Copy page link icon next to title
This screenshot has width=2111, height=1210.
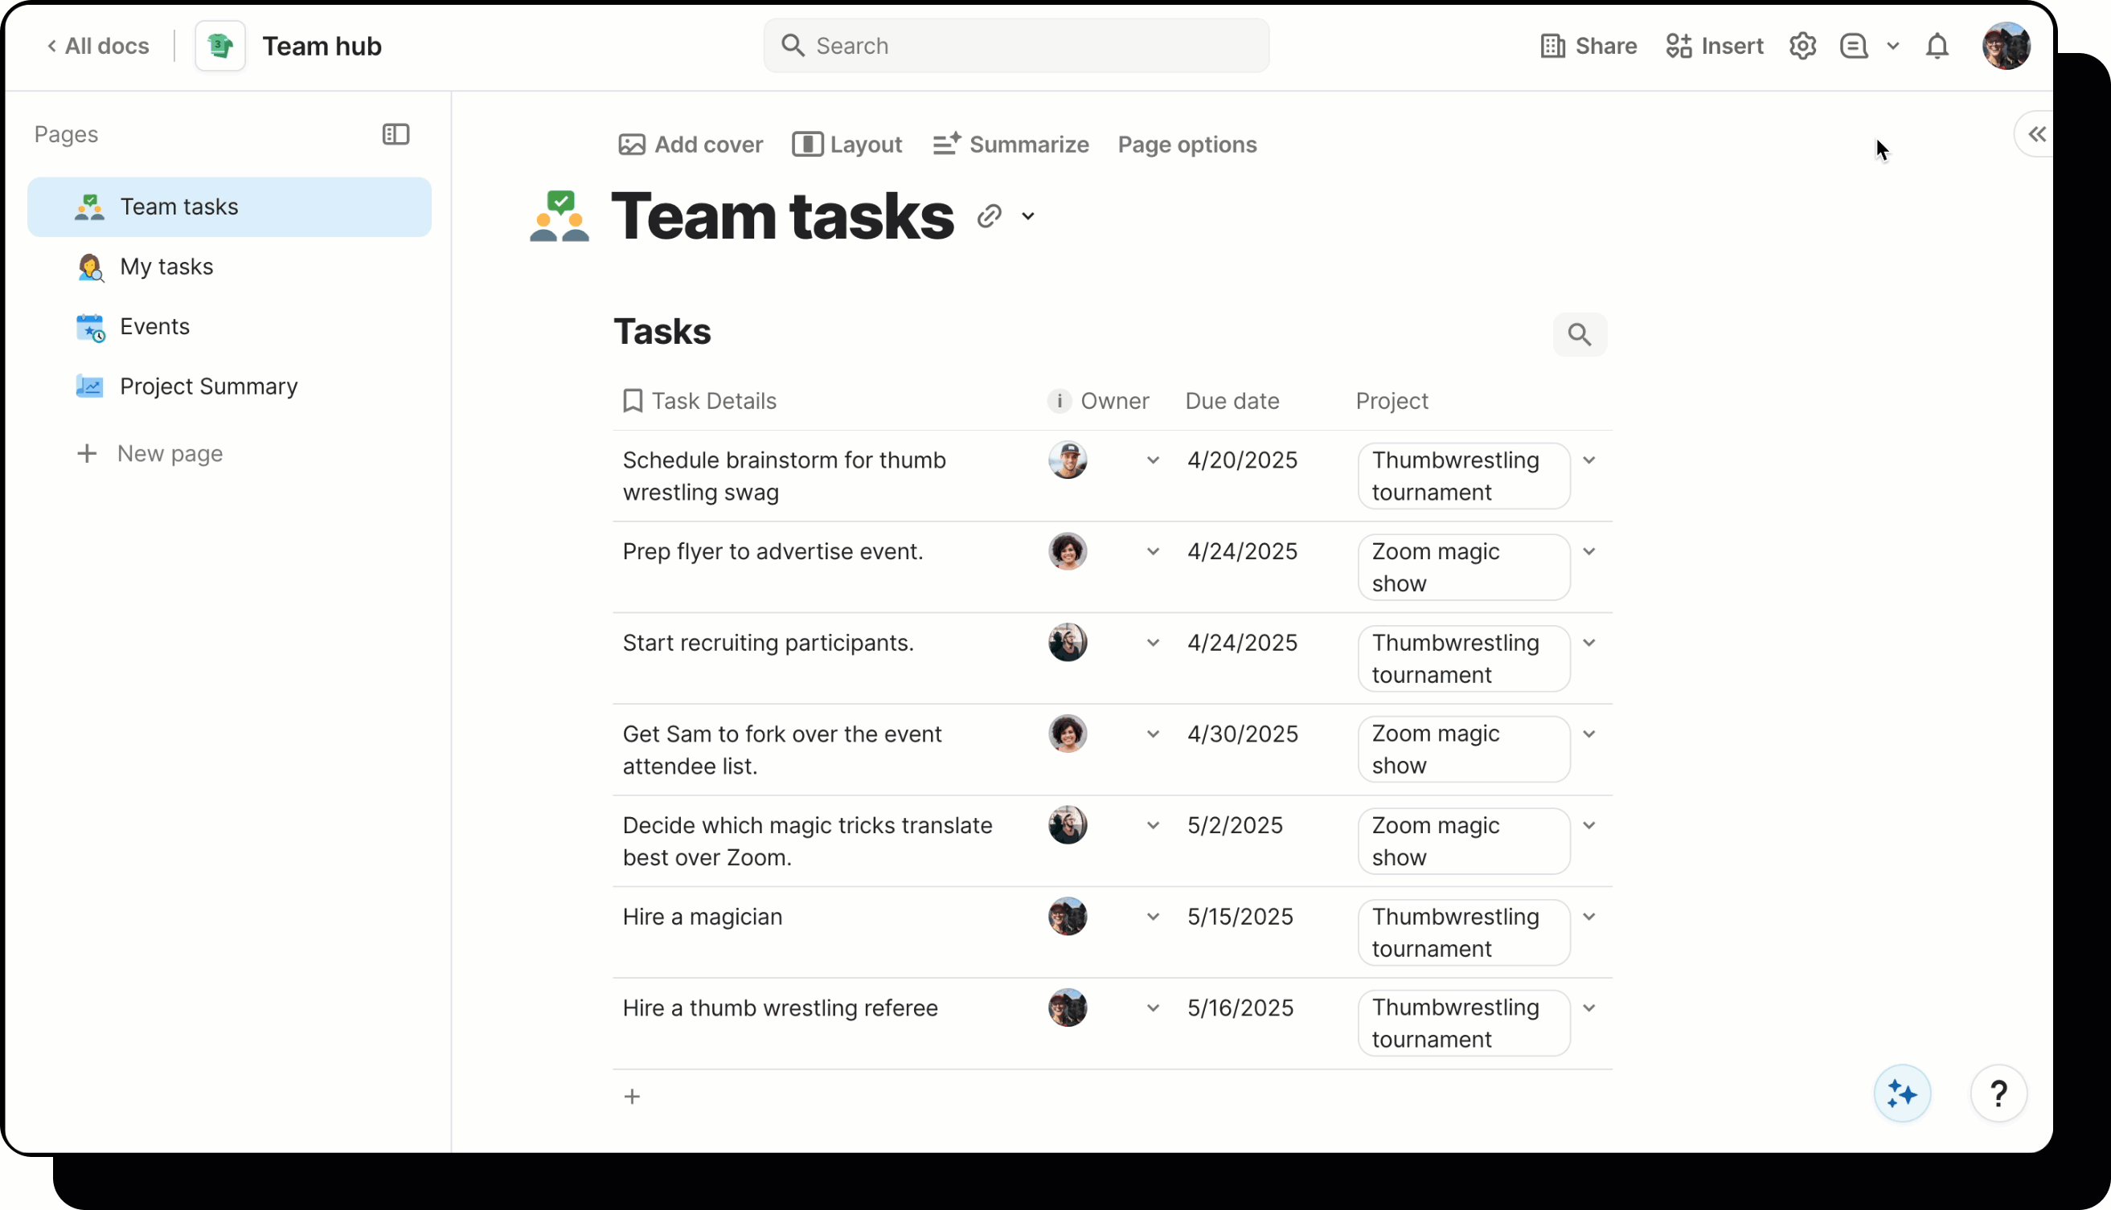pos(989,216)
